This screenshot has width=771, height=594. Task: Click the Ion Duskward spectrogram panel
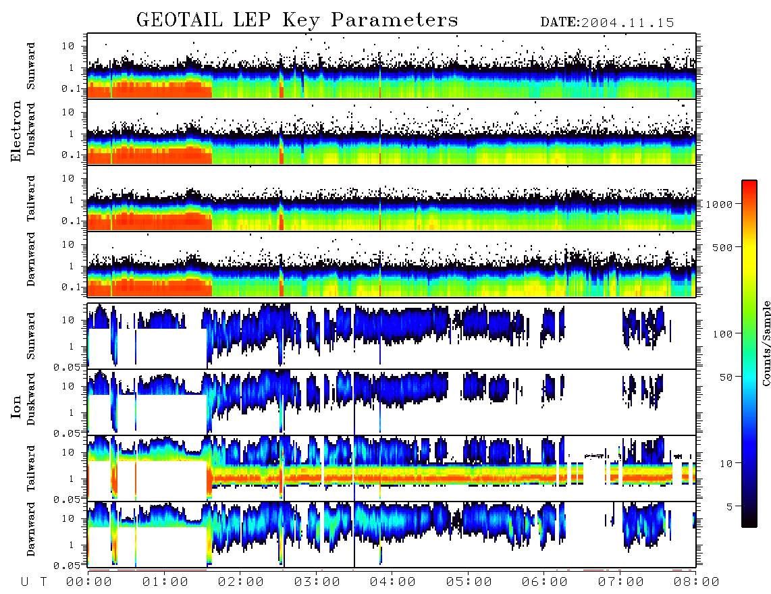392,402
